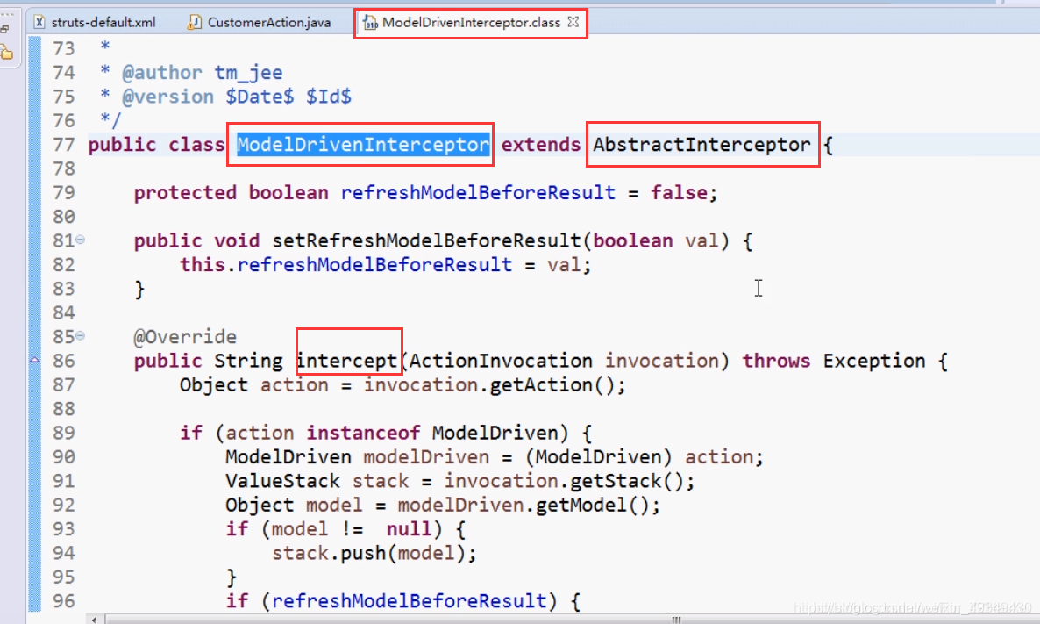The width and height of the screenshot is (1040, 624).
Task: Click invocation.getAction() call on line 87
Action: coord(489,385)
